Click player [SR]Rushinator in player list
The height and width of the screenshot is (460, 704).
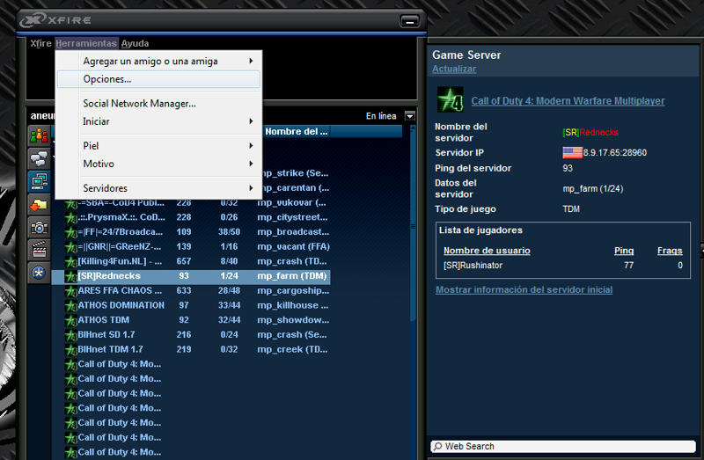pyautogui.click(x=473, y=266)
